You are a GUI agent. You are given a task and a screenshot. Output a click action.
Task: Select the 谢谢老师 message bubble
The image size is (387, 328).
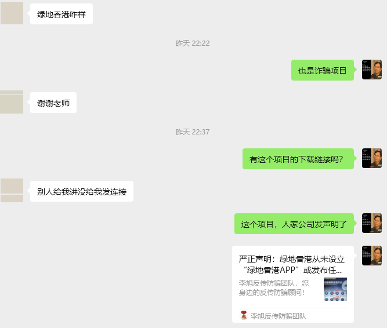point(53,103)
